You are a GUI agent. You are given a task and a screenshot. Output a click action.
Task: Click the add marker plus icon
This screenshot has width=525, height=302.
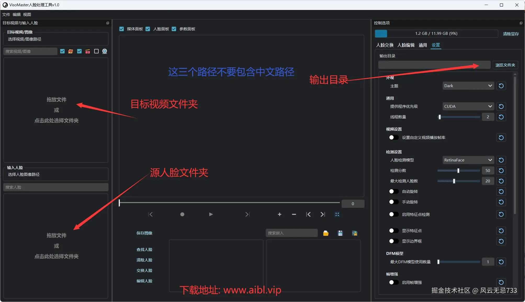tap(279, 214)
